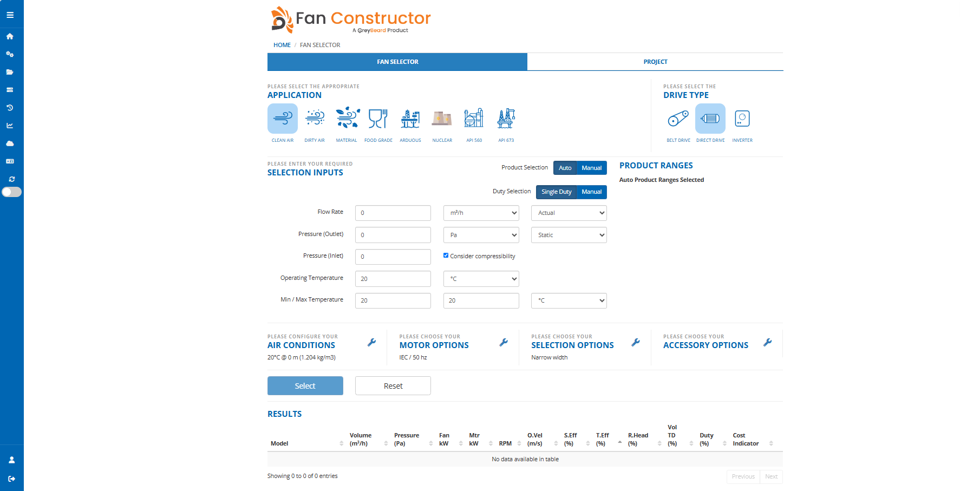The image size is (960, 491).
Task: Go to home via sidebar house icon
Action: (x=10, y=36)
